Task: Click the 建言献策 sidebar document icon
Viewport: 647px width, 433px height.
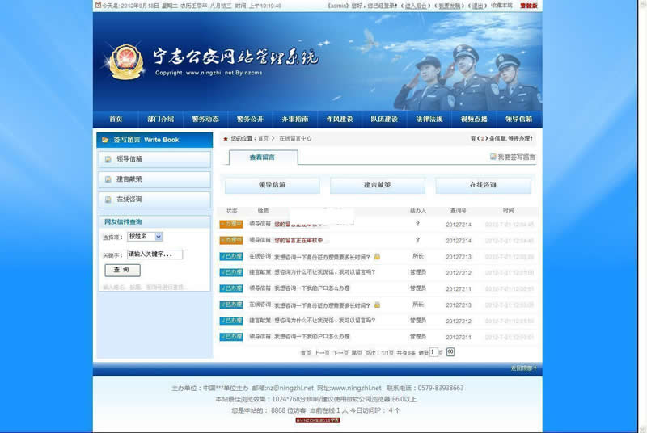Action: [x=108, y=179]
